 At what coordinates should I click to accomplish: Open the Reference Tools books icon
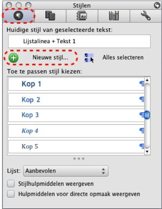pos(114,16)
